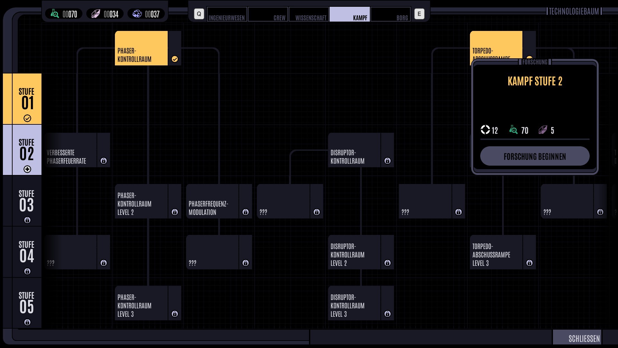Screen dimensions: 618x348
Task: Click the Technologiebaum header label
Action: click(x=574, y=12)
